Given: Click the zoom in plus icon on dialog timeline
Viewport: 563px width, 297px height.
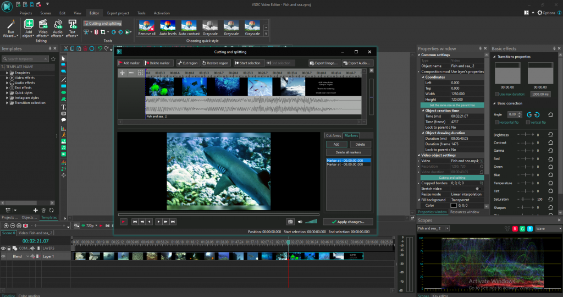Looking at the screenshot, I should (123, 73).
